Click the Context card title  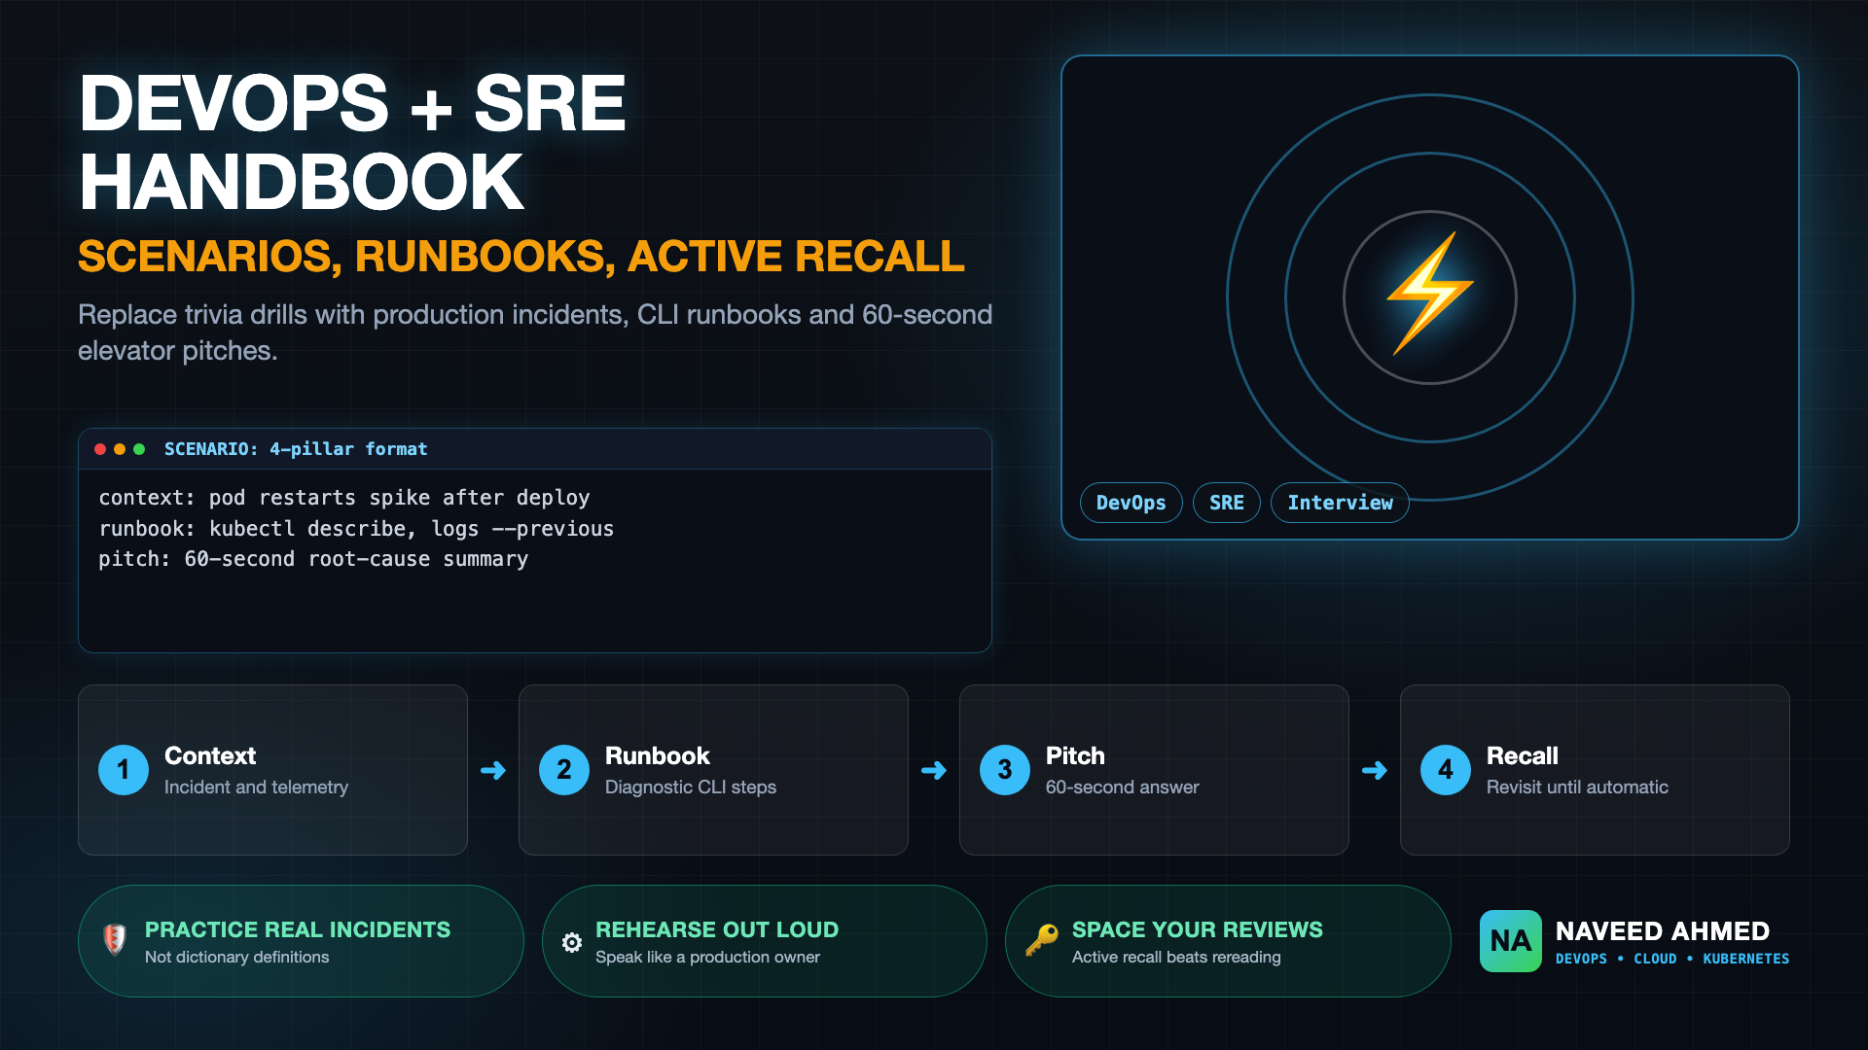pos(210,755)
